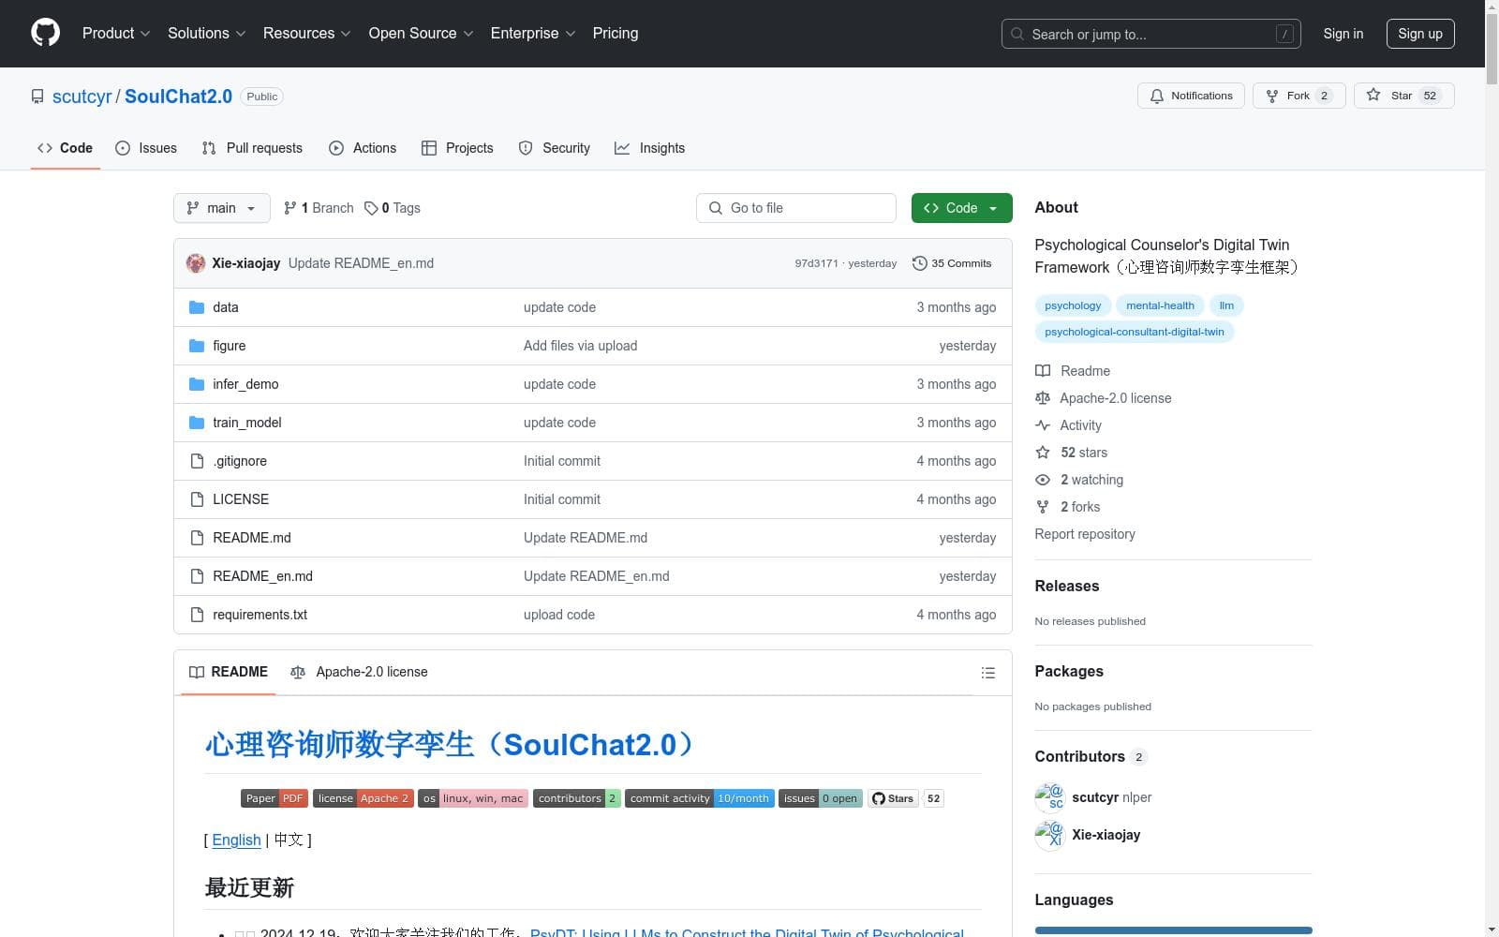Click in the Go to file field

[x=796, y=208]
